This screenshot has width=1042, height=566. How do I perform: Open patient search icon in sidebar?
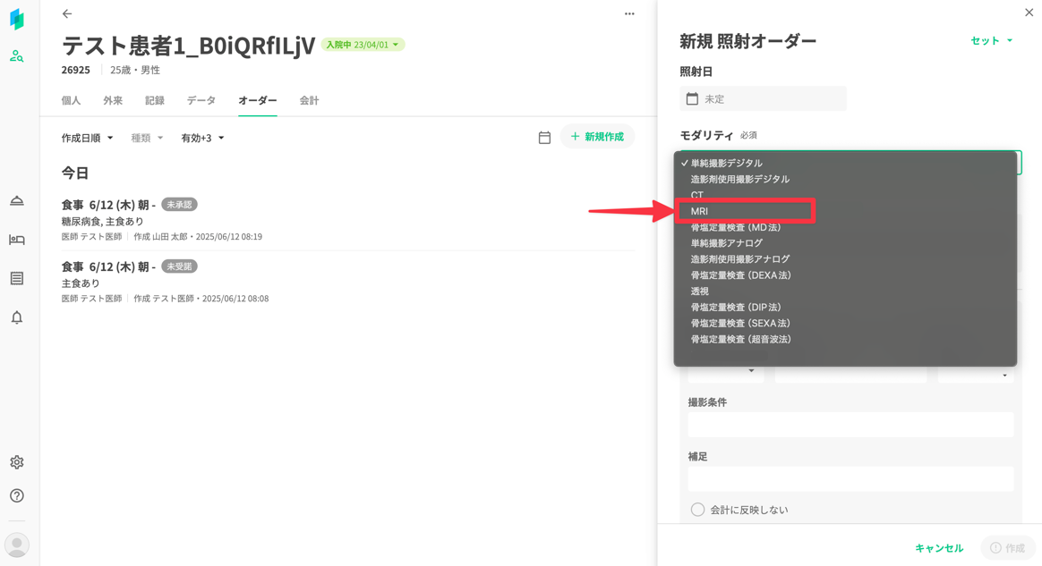click(x=17, y=56)
